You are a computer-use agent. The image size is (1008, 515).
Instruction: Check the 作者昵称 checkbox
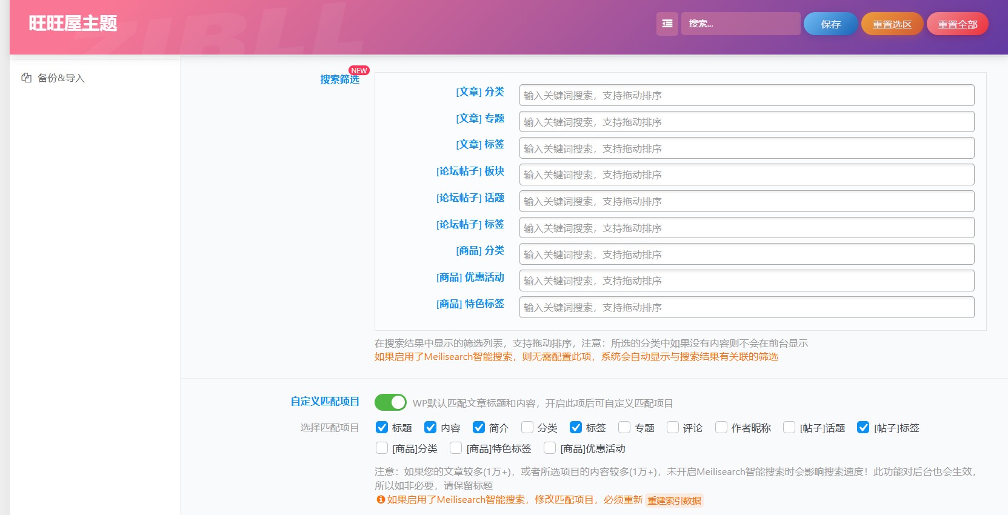[721, 427]
